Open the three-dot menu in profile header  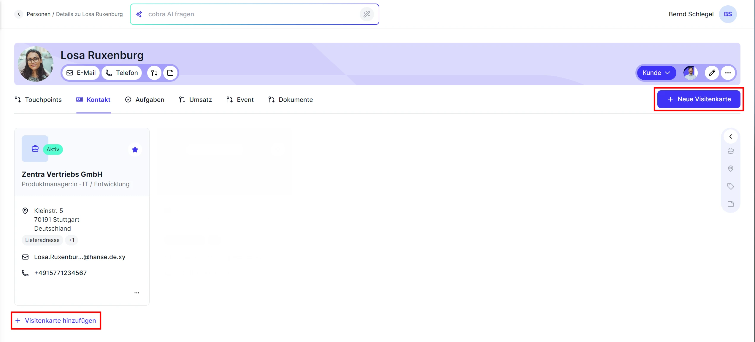(x=728, y=73)
